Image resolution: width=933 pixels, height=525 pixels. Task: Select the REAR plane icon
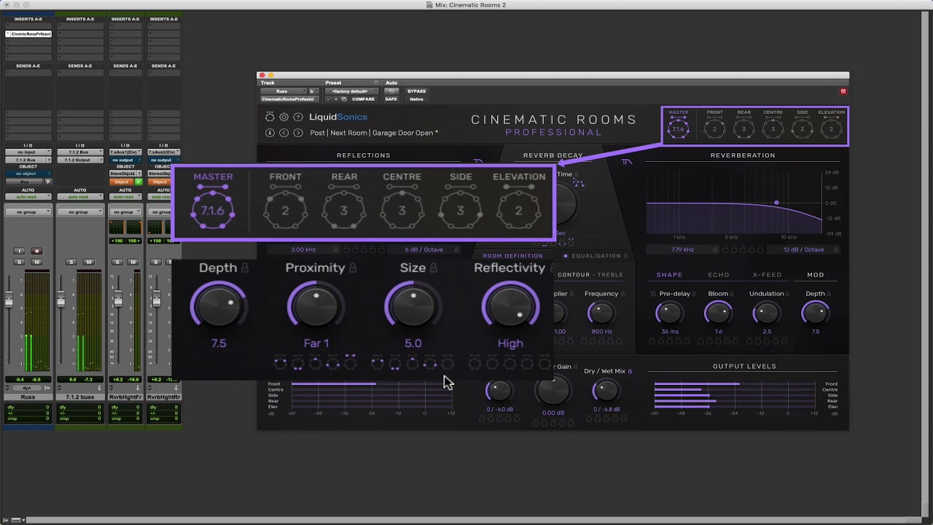[x=743, y=129]
